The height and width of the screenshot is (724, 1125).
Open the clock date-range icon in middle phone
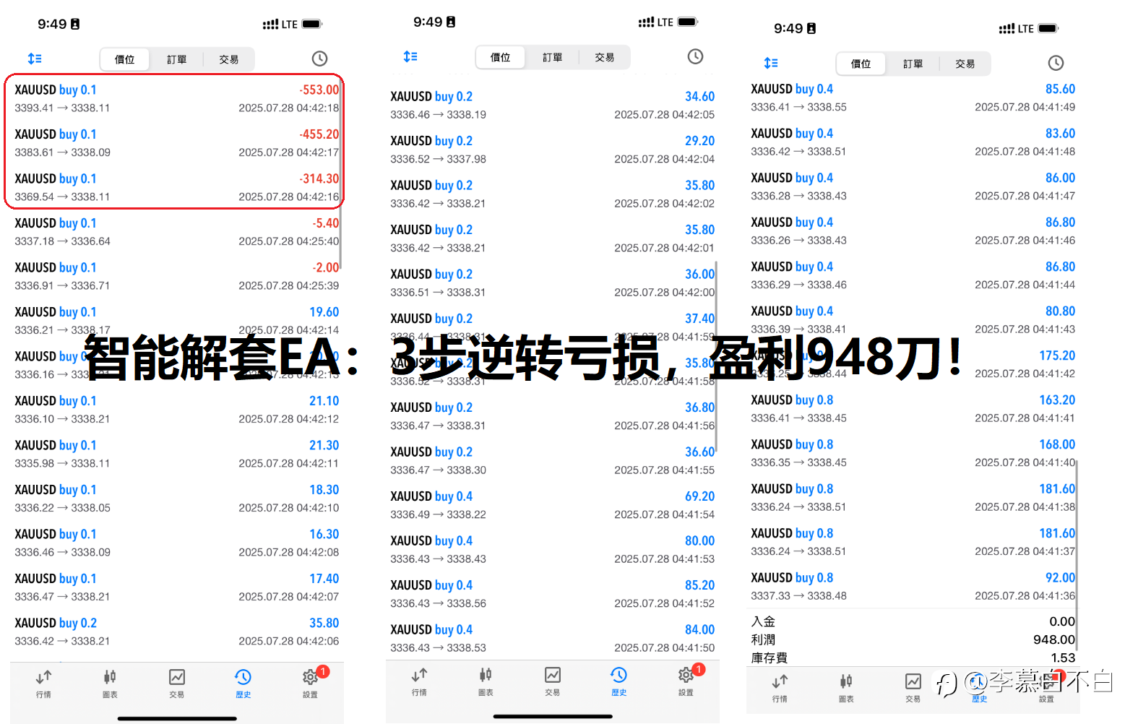coord(695,56)
